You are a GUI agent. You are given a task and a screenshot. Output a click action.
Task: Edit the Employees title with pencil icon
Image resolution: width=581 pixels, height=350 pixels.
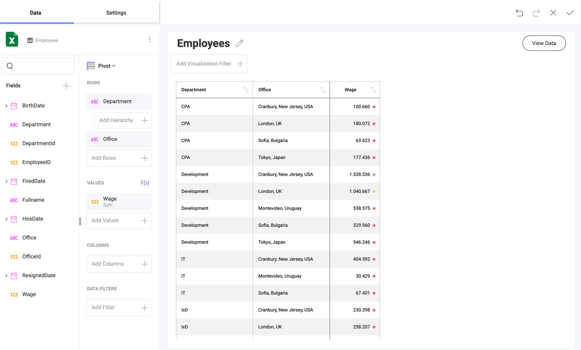(x=239, y=43)
